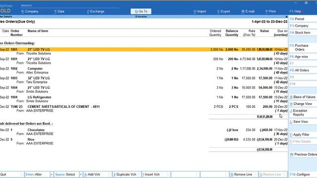Click F4: Stock Item button
This screenshot has height=178, width=317.
[303, 33]
